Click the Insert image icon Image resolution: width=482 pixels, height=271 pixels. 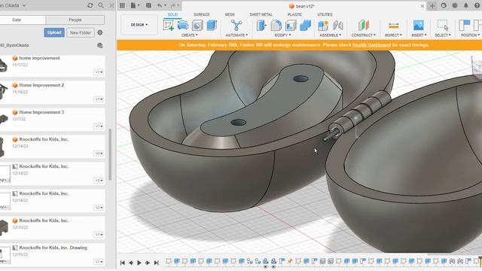419,25
